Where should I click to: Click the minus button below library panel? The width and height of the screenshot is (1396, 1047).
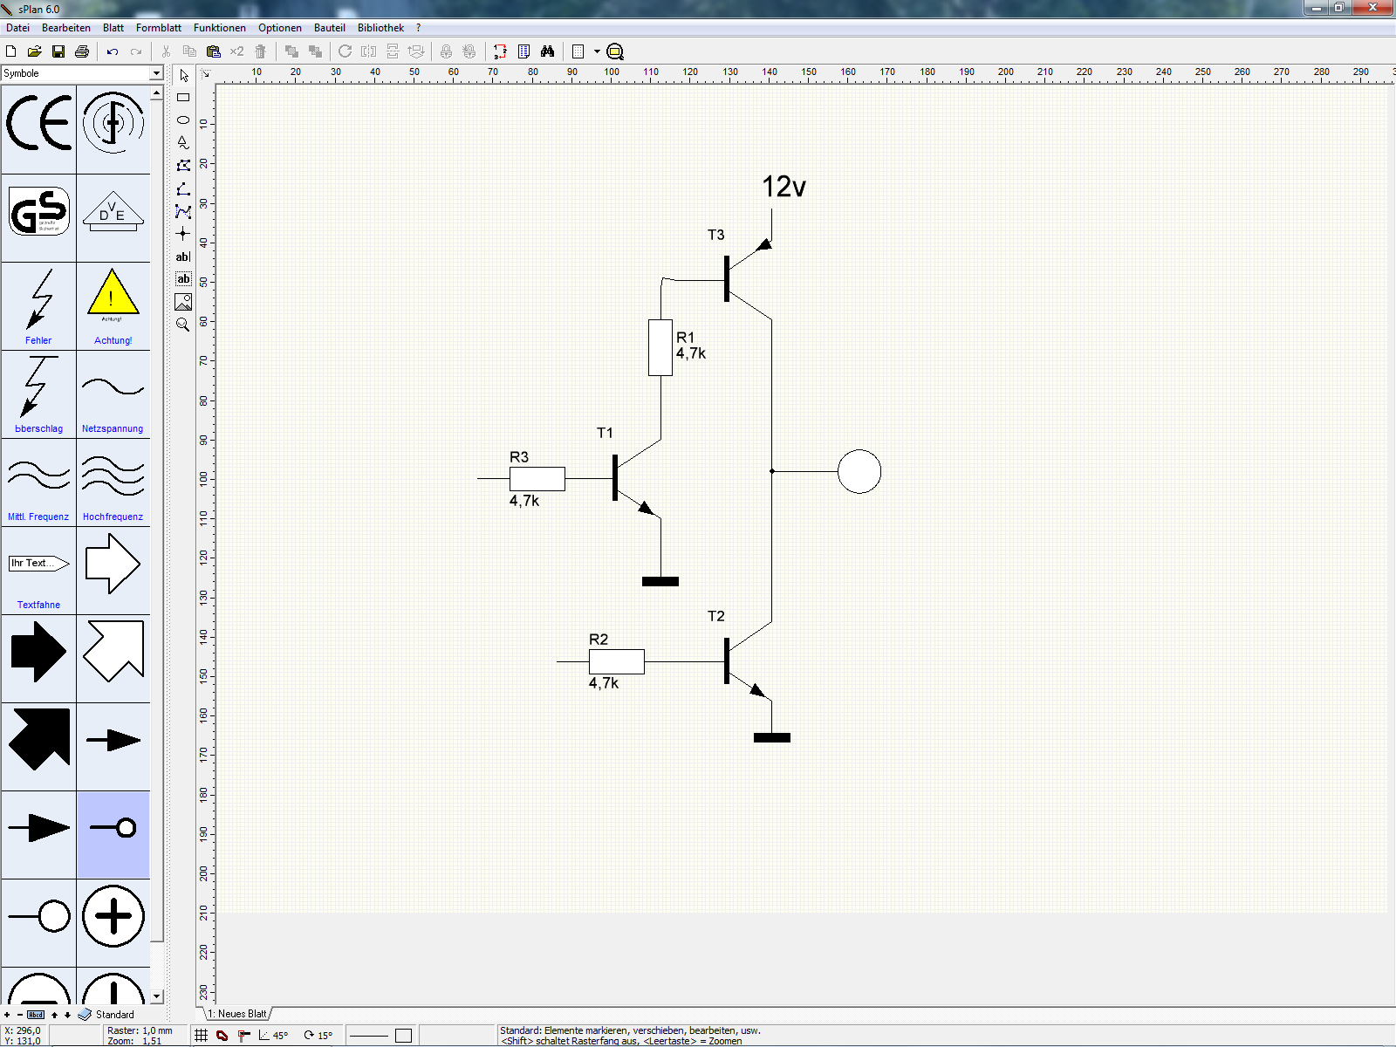(x=19, y=1015)
